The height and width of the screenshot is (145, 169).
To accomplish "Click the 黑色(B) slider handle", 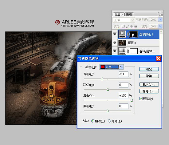I will (x=108, y=111).
